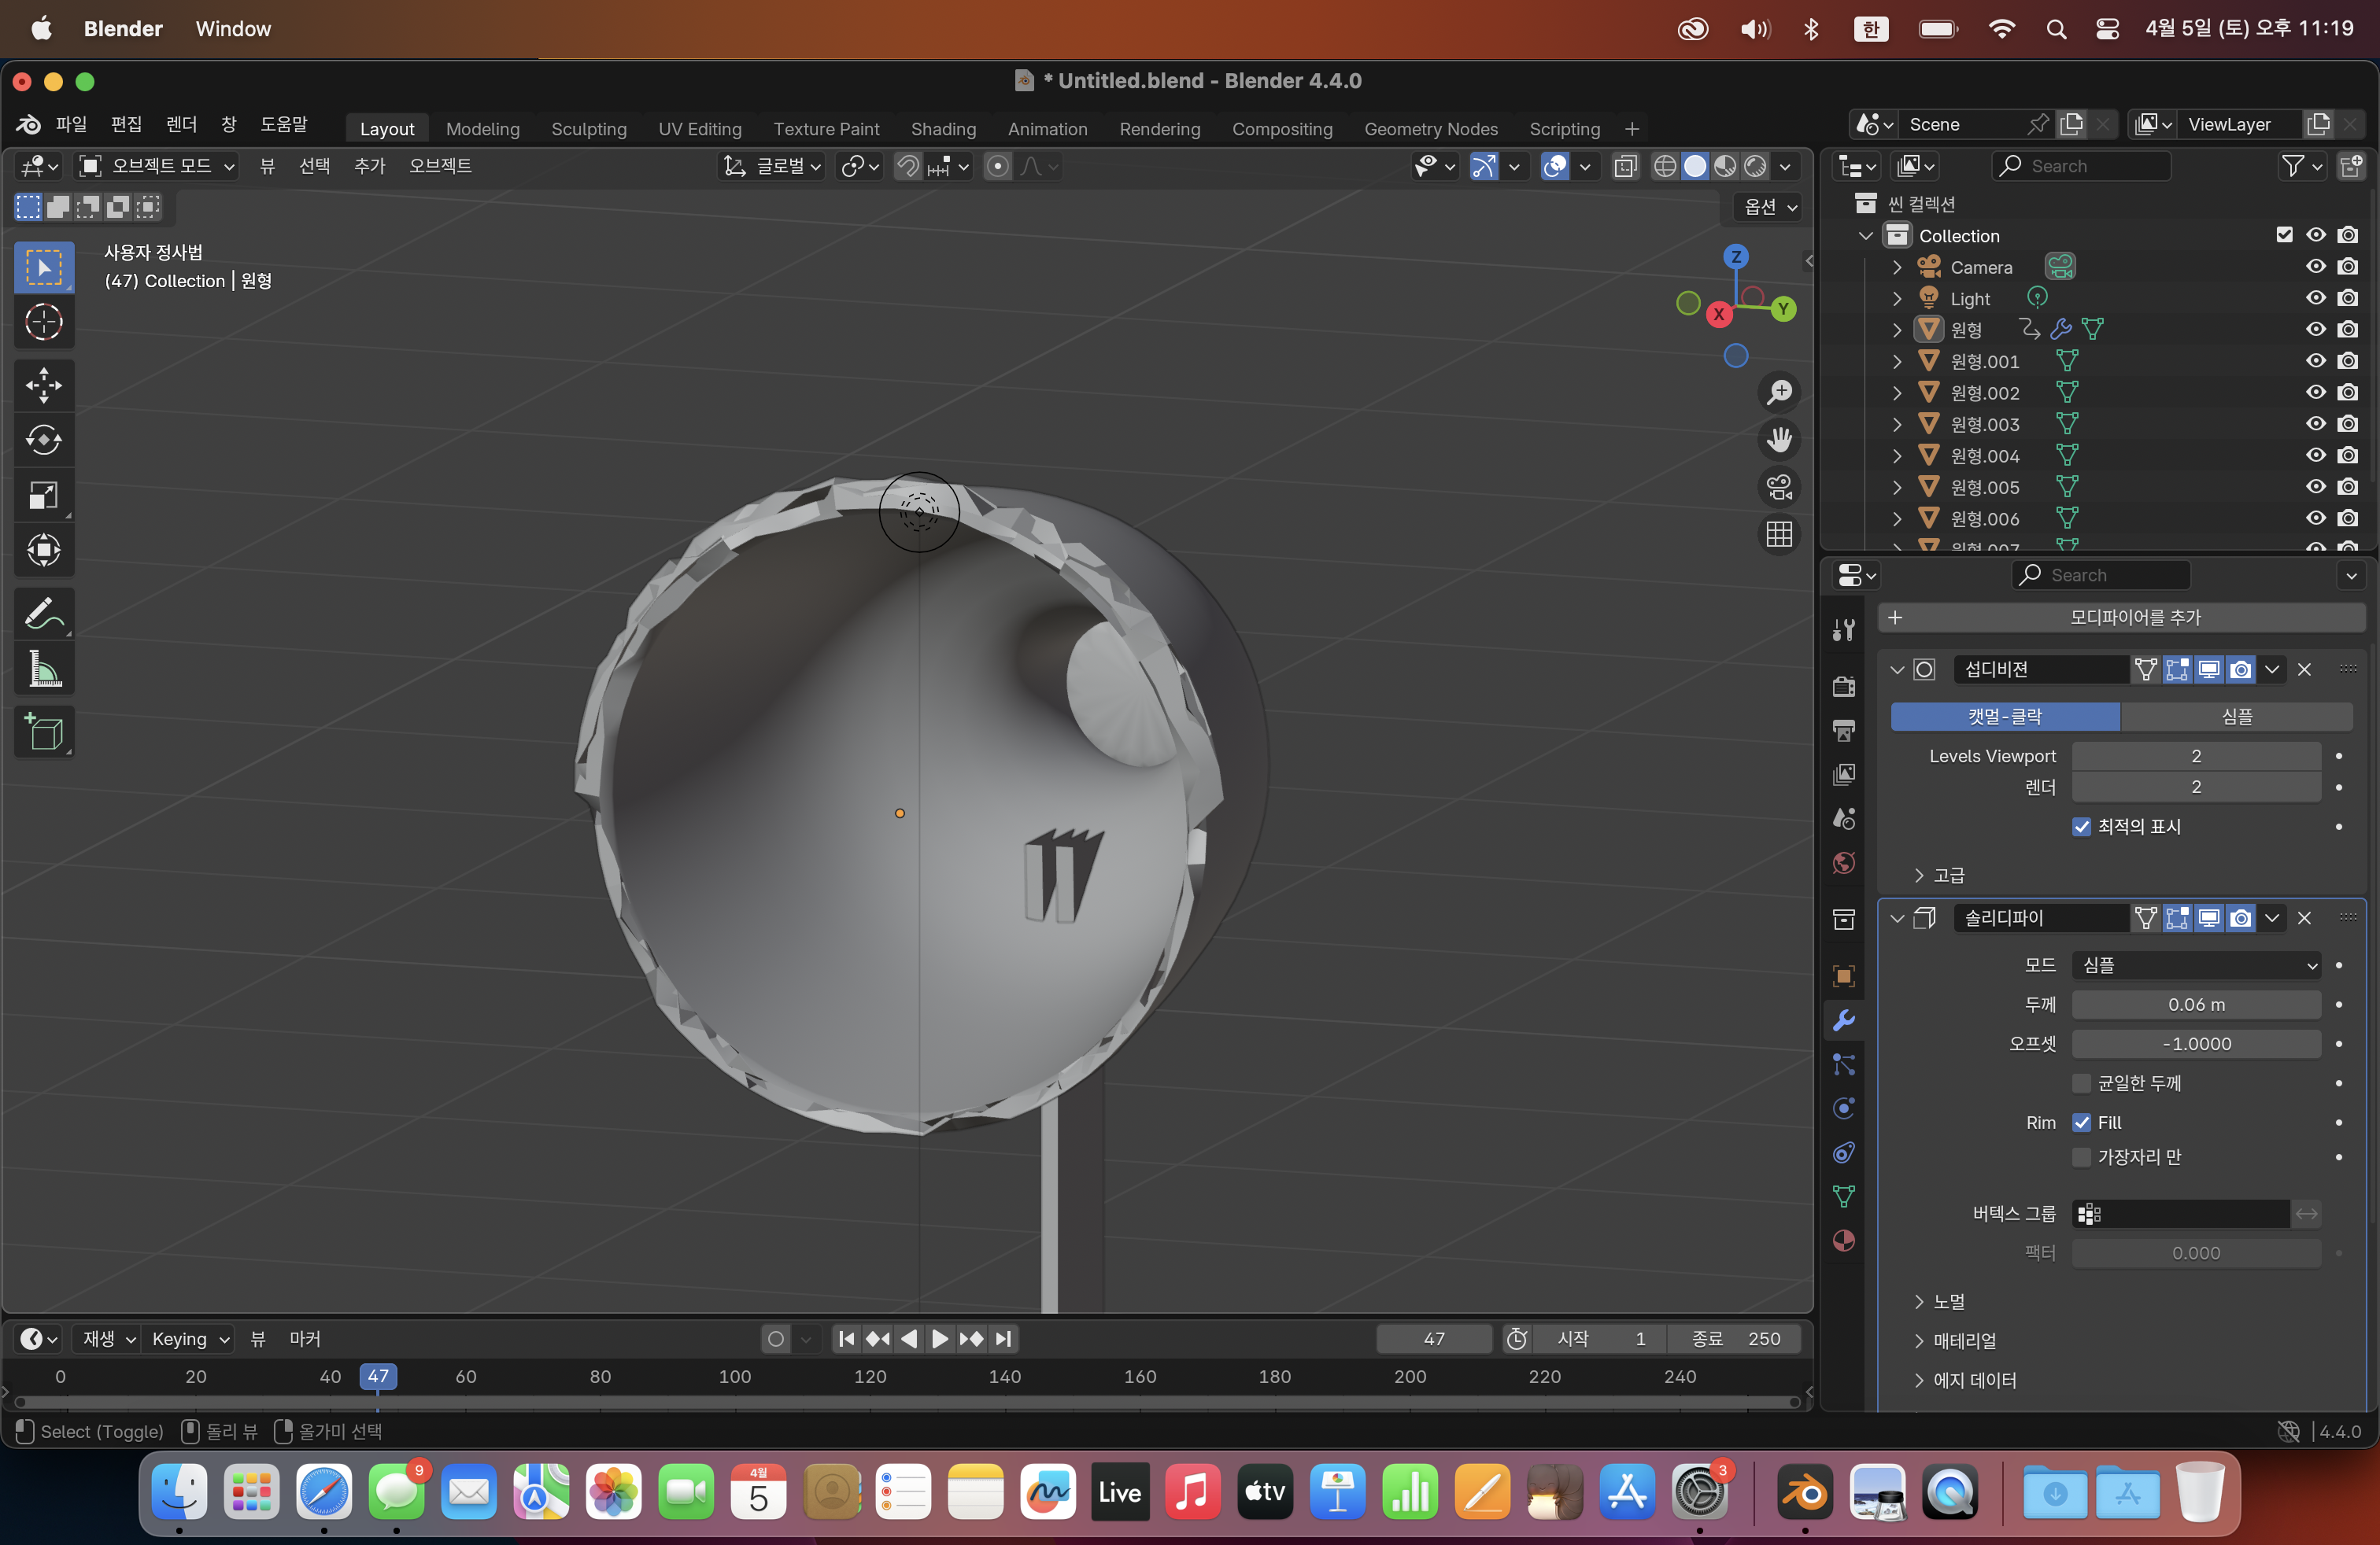Switch to rendered viewport shading
The width and height of the screenshot is (2380, 1545).
[x=1755, y=166]
